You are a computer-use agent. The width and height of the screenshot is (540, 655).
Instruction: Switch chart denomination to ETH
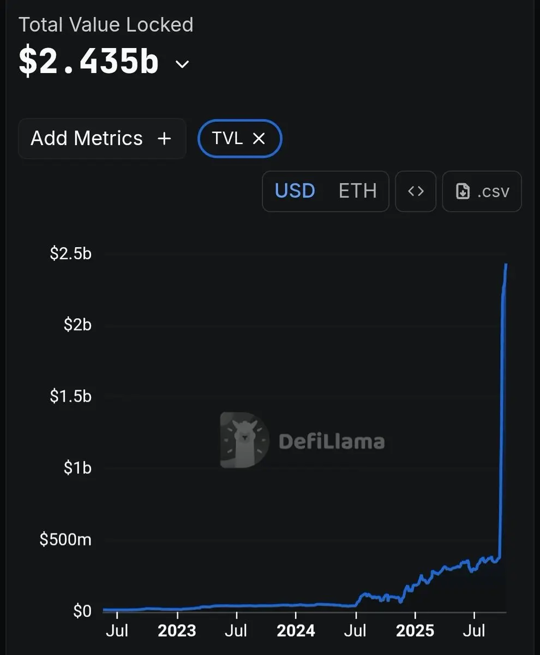(358, 191)
